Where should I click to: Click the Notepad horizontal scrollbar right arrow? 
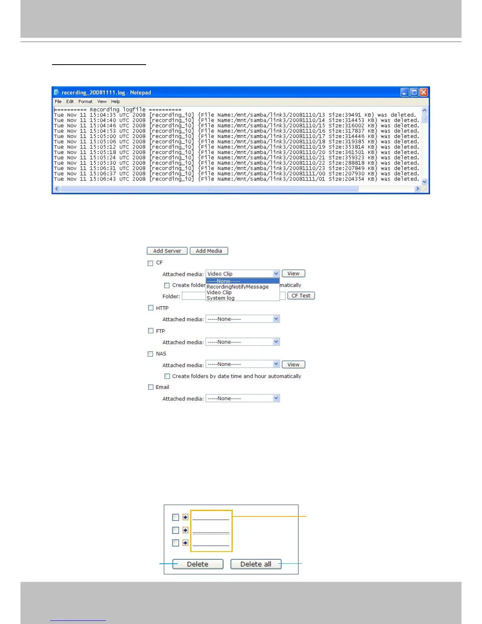417,189
